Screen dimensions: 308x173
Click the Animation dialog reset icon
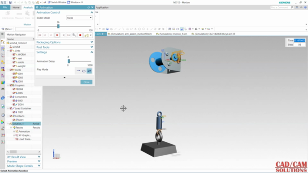[x=89, y=7]
